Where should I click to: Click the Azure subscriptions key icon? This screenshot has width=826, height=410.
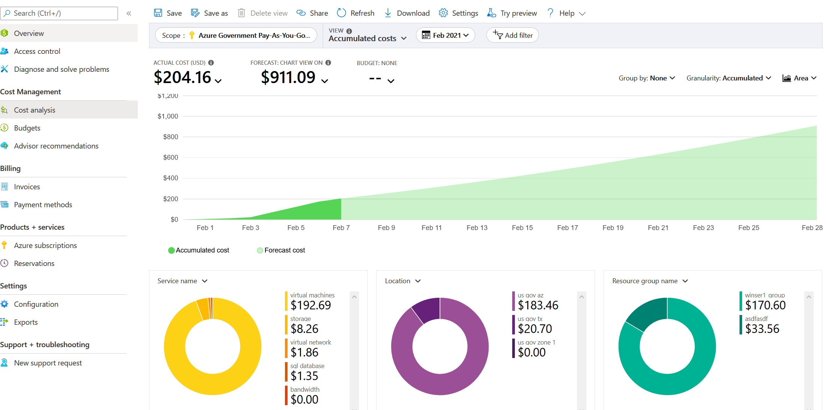[x=4, y=245]
